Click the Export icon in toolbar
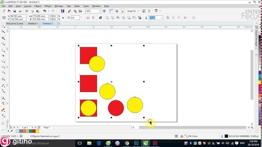The image size is (262, 147). tap(75, 11)
